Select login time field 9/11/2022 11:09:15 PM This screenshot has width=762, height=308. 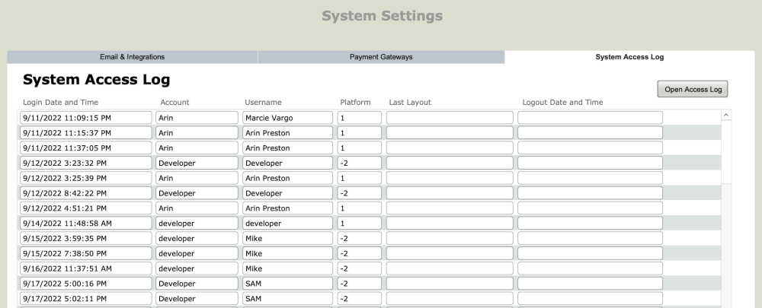(x=85, y=118)
